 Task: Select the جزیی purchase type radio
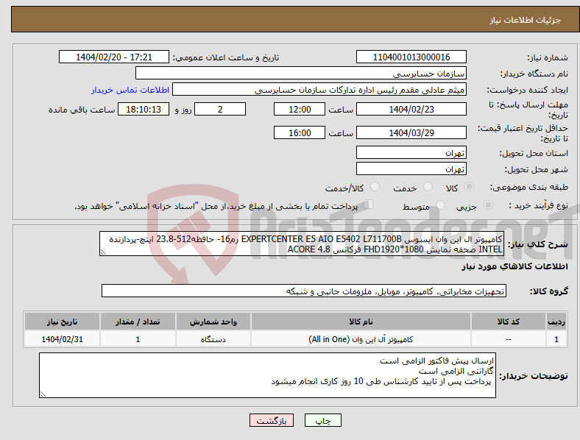pyautogui.click(x=488, y=205)
